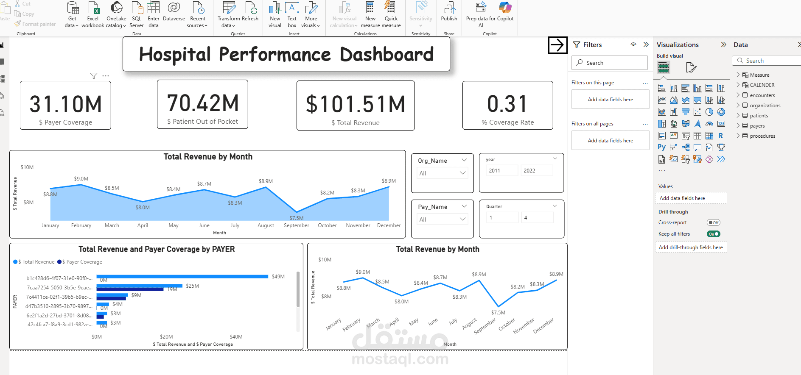Viewport: 801px width, 375px height.
Task: Choose the globe map visual
Action: (x=673, y=124)
